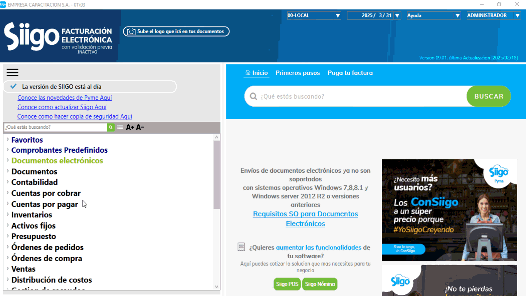Select Cuentas por pagar menu item
This screenshot has width=526, height=296.
(45, 204)
